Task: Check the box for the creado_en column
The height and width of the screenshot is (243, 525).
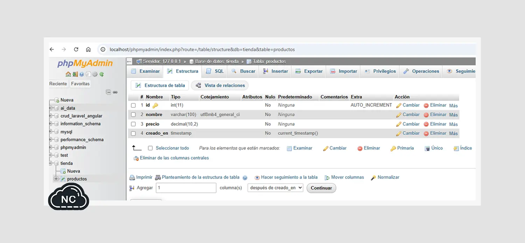Action: pos(133,133)
